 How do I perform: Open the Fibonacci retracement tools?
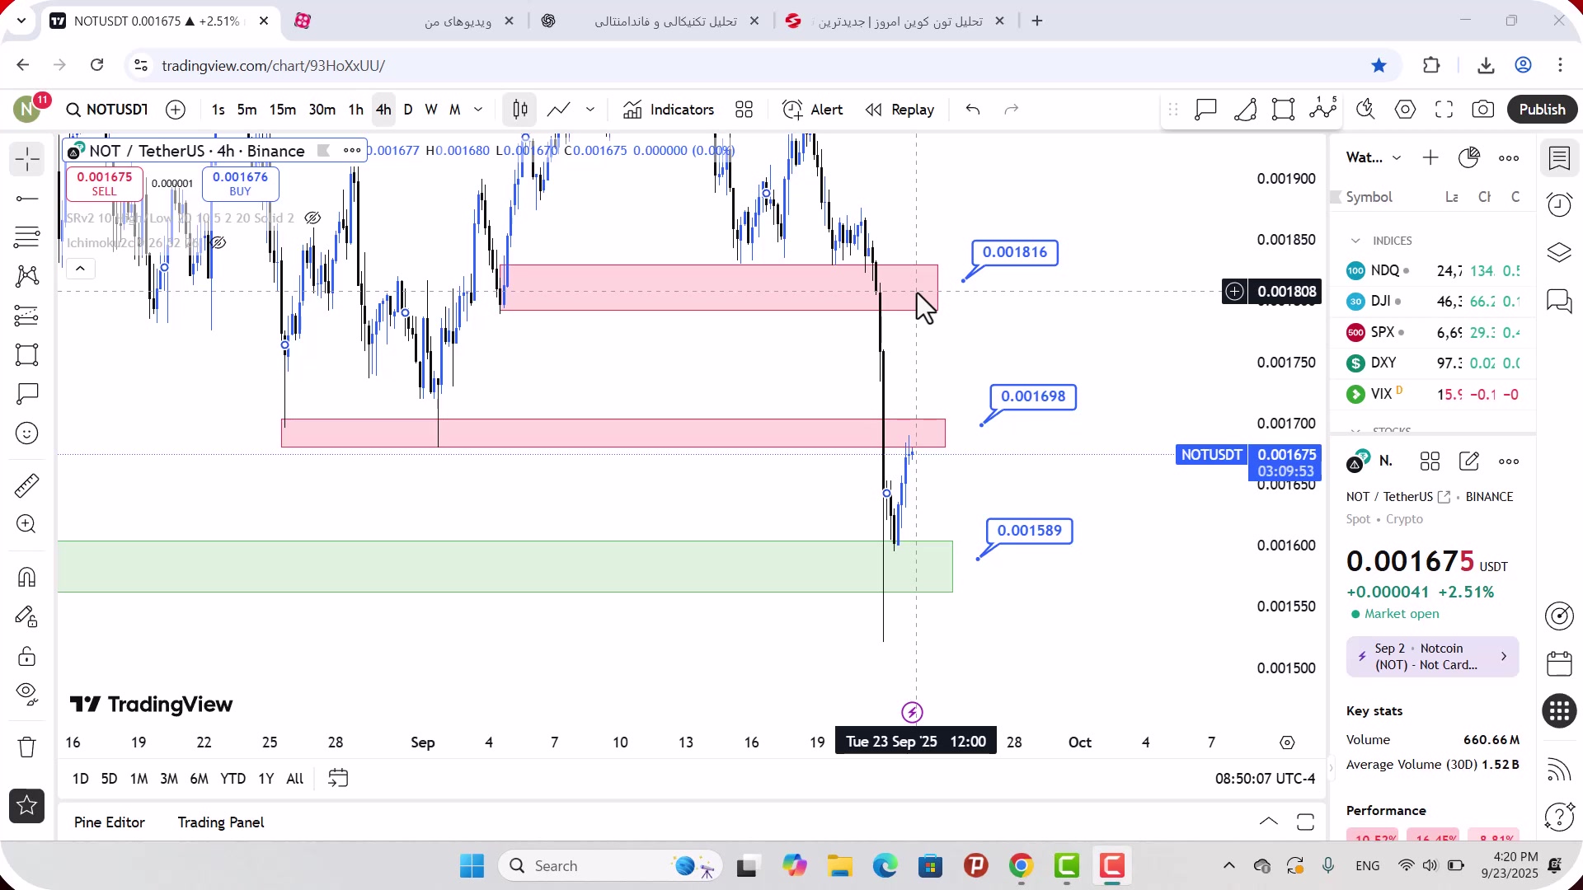27,237
